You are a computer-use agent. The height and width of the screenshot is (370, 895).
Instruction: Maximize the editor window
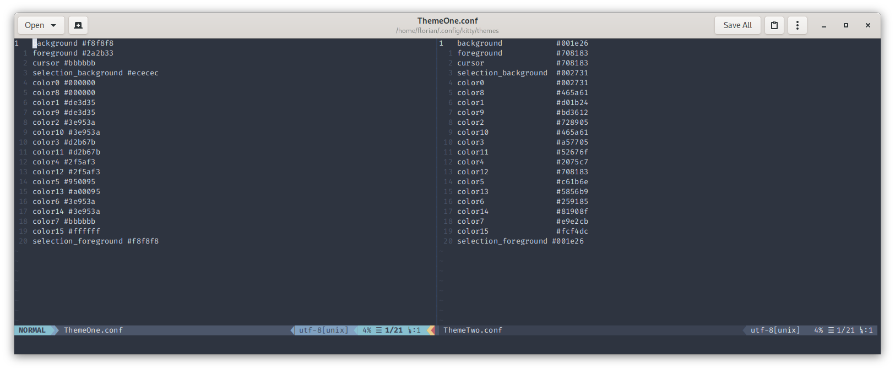click(x=846, y=25)
